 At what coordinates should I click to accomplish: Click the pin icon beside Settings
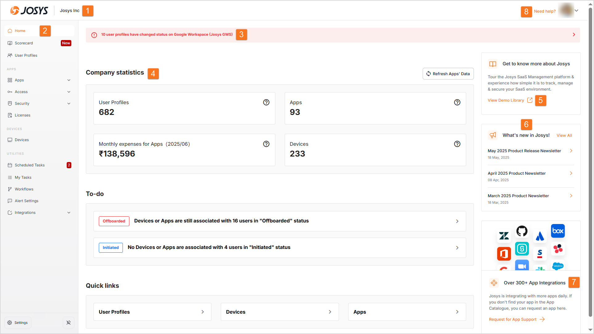click(69, 323)
